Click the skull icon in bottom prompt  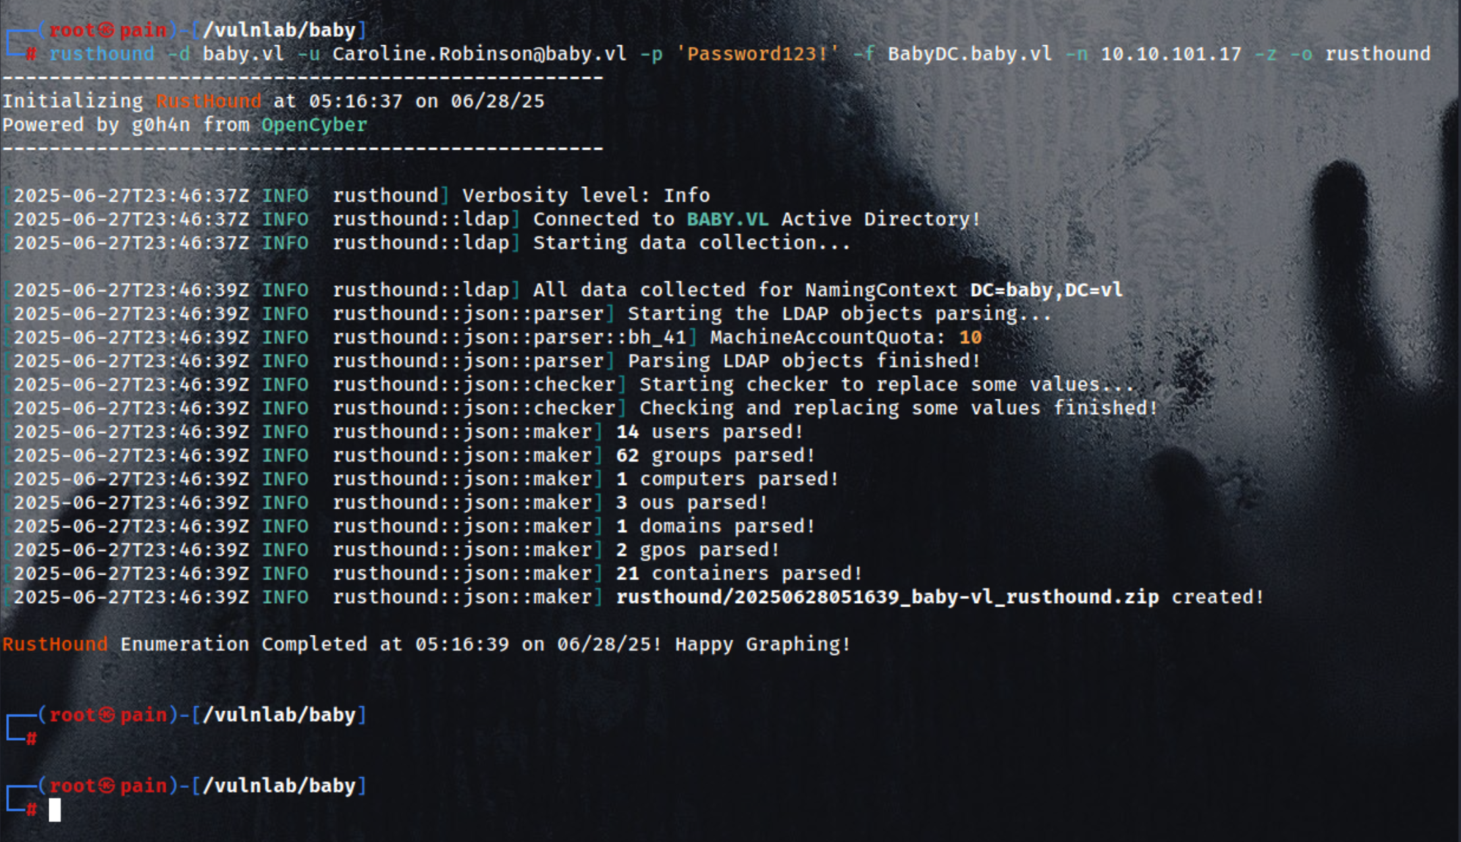tap(107, 785)
